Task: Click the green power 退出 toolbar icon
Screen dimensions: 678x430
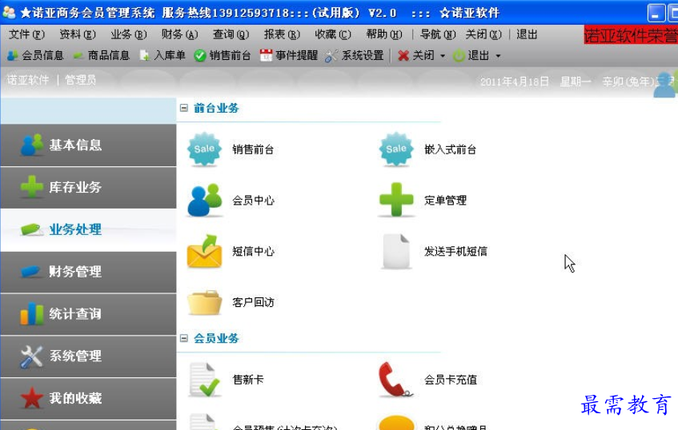Action: click(459, 55)
